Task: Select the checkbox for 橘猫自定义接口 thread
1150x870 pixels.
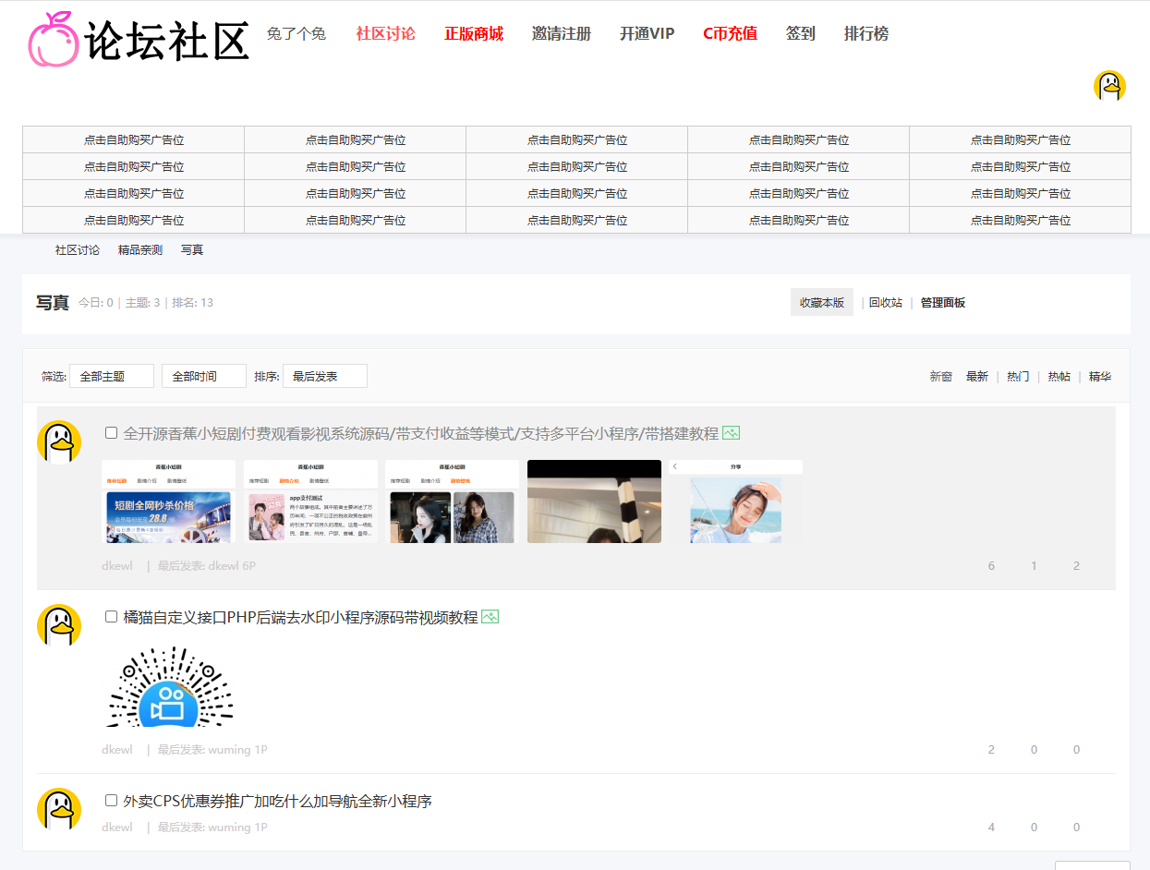Action: pyautogui.click(x=112, y=617)
